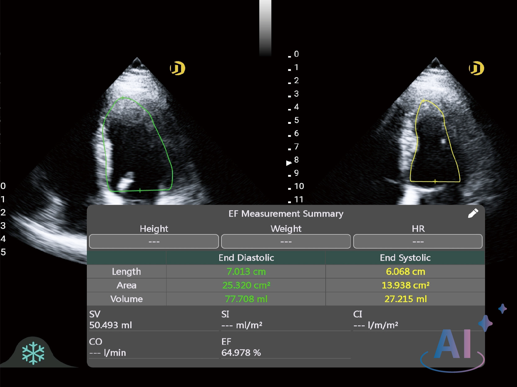
Task: Click the CO value in l/min
Action: 108,353
